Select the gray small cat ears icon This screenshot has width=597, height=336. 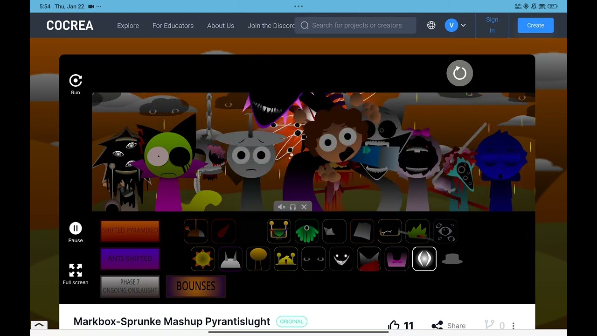point(334,231)
